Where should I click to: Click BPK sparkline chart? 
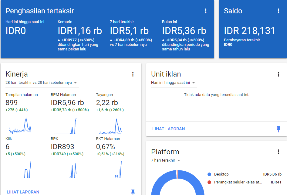[65, 170]
